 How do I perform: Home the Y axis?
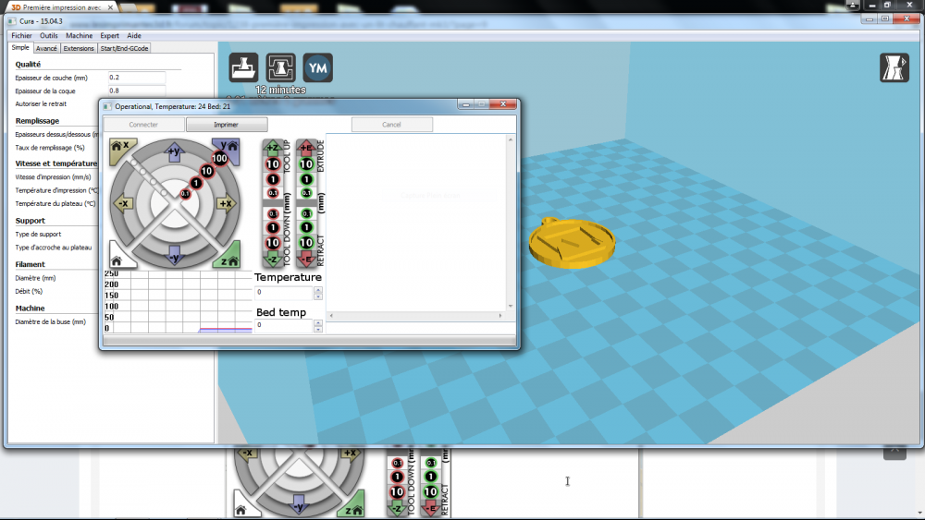(228, 149)
